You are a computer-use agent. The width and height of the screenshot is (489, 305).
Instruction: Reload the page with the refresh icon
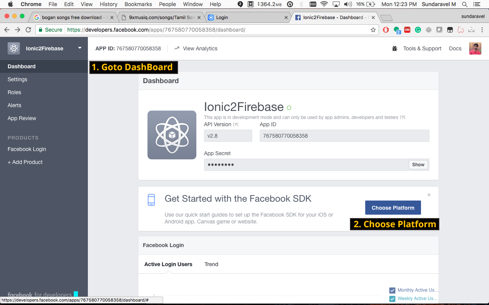click(x=28, y=30)
